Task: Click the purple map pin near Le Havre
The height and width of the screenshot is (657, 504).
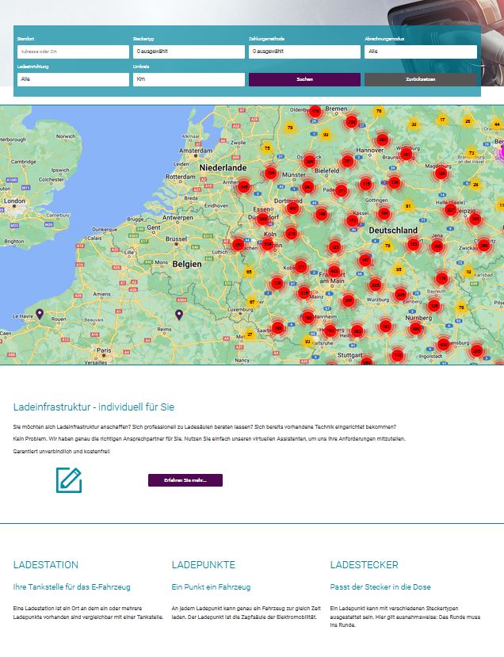Action: [40, 314]
